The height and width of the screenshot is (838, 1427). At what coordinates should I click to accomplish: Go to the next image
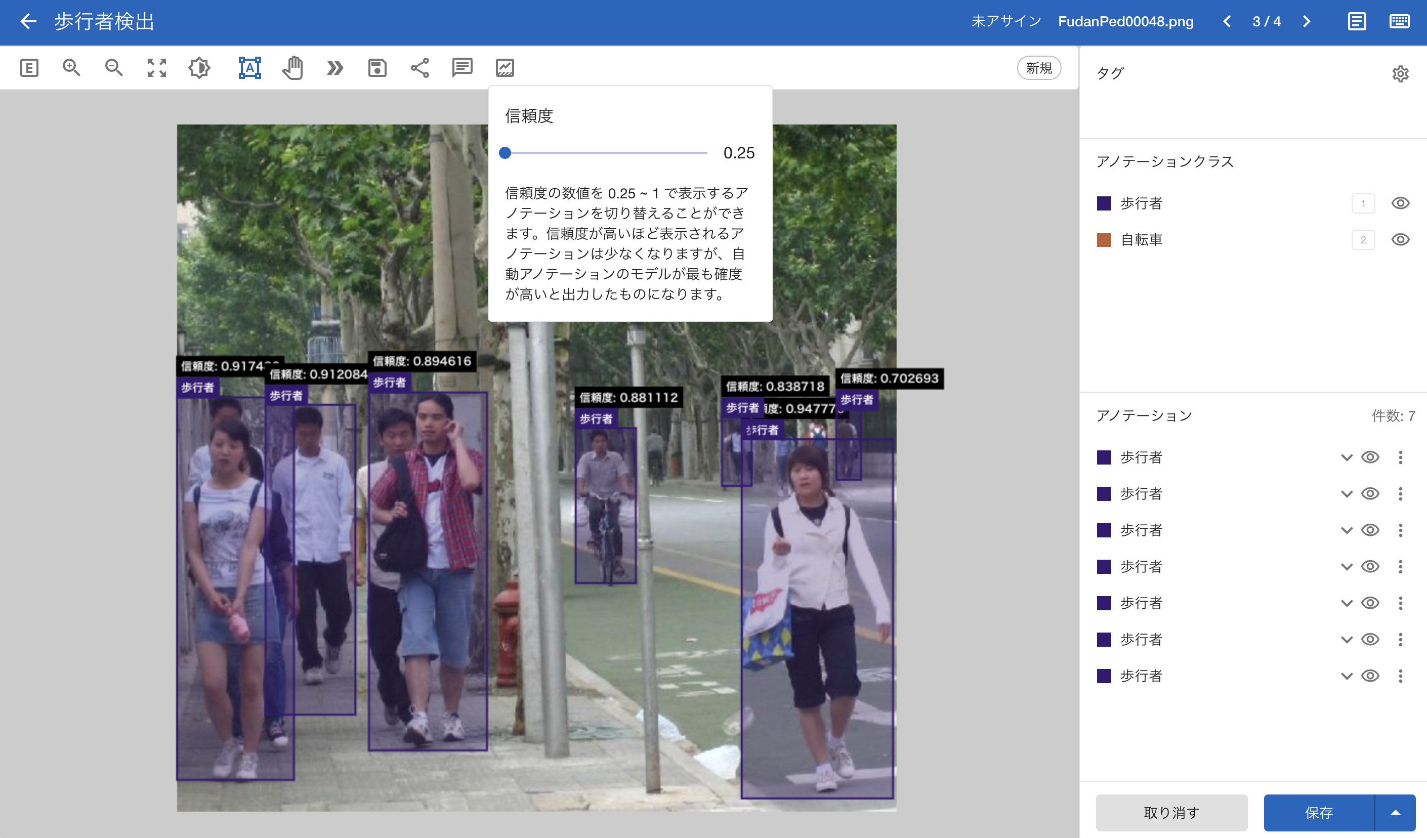click(1307, 22)
